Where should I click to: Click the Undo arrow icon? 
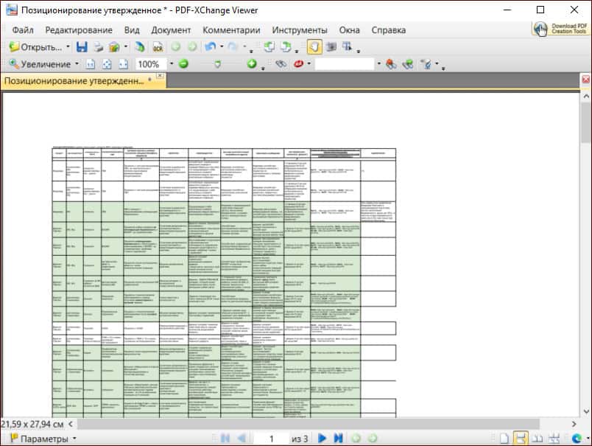click(211, 46)
